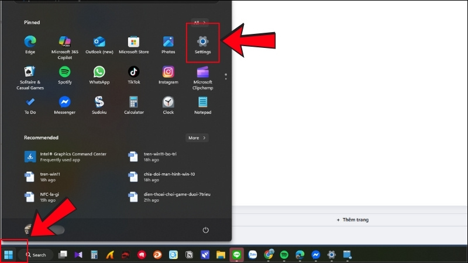Launch To Do pinned app
The image size is (468, 263).
click(30, 105)
